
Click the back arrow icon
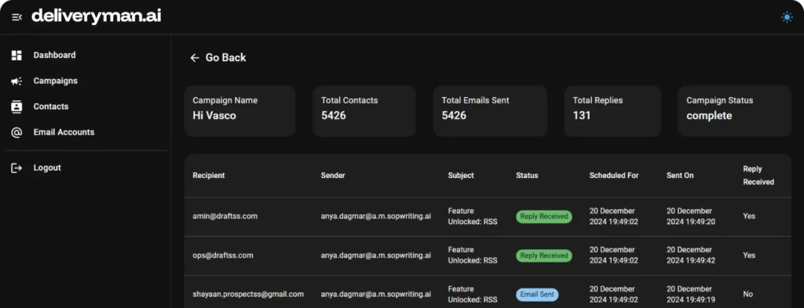[195, 58]
